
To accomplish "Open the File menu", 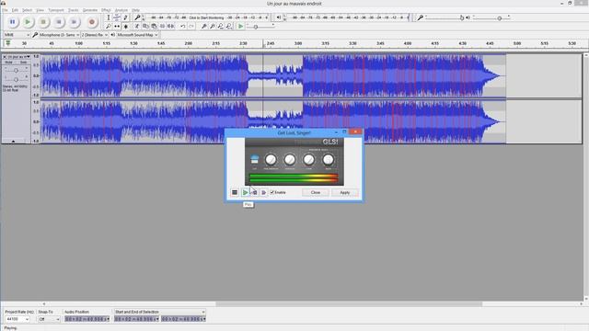I will [5, 10].
